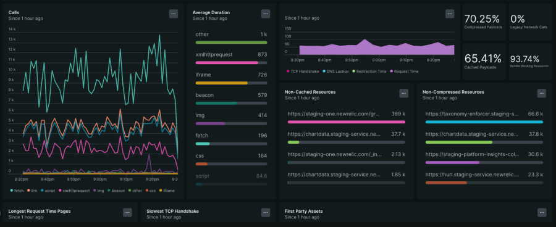This screenshot has height=227, width=556.
Task: Click the Slowest TCP Handshake title
Action: point(173,211)
